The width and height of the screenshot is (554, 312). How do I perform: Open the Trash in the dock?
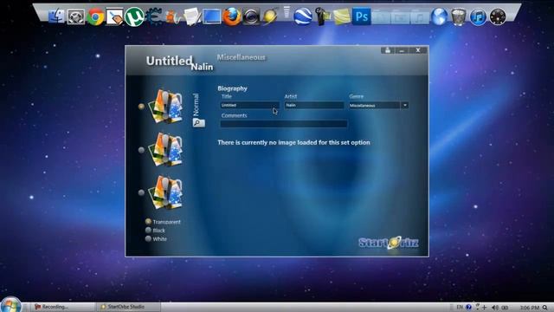pos(459,16)
